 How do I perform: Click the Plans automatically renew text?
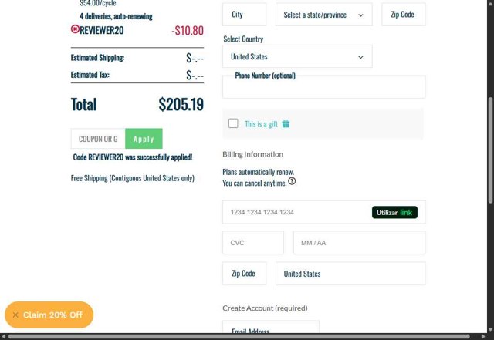[x=259, y=172]
